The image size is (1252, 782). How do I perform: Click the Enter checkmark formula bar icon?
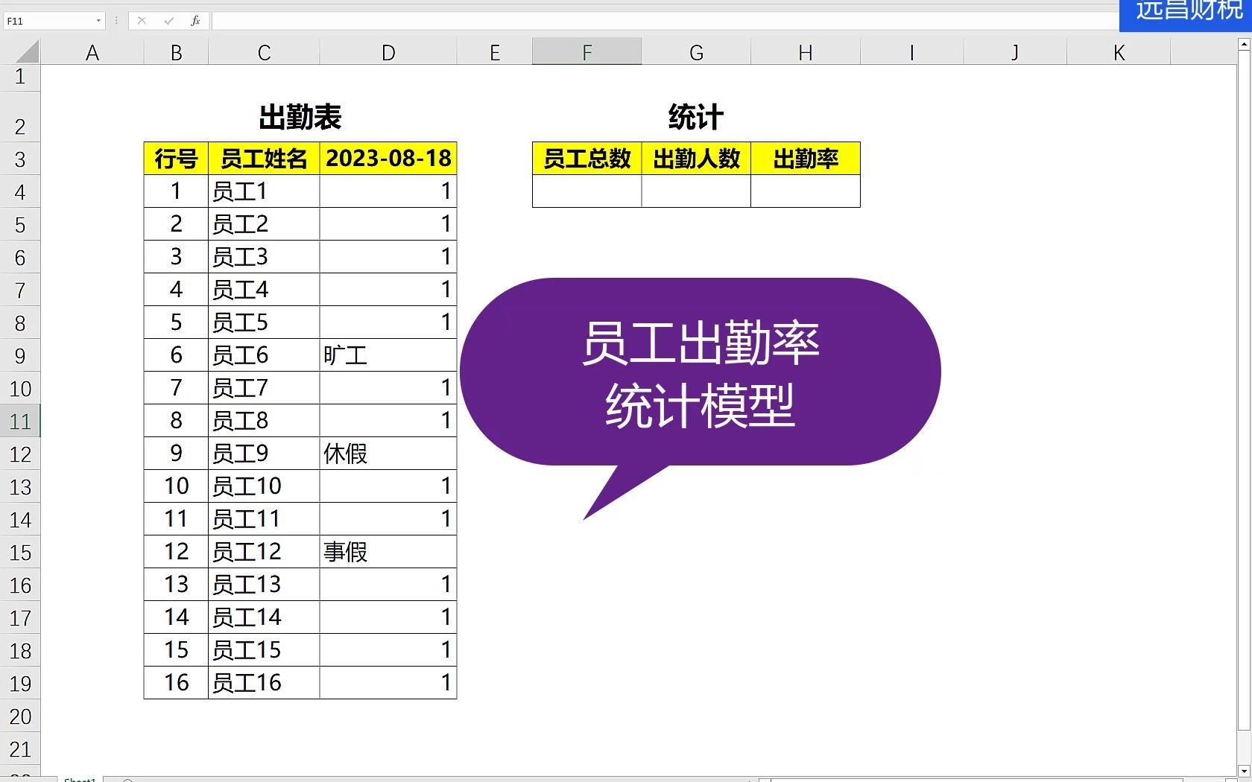click(x=169, y=21)
